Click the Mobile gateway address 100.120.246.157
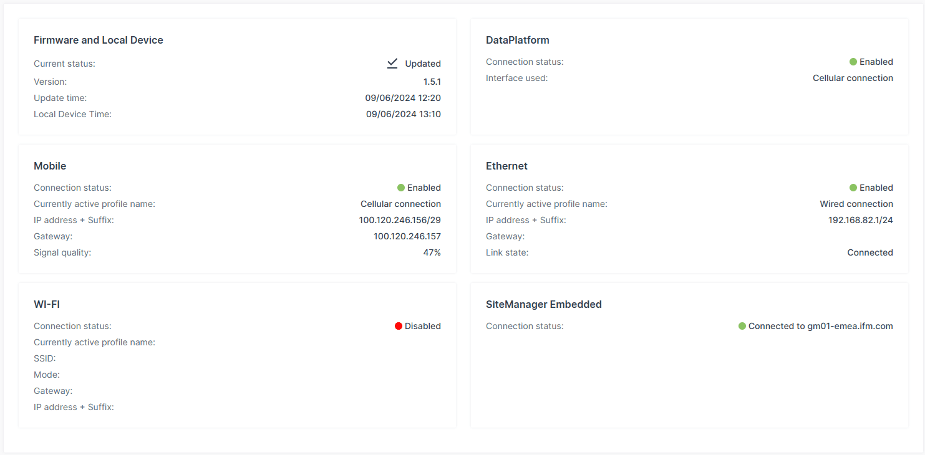This screenshot has height=455, width=925. [x=407, y=236]
